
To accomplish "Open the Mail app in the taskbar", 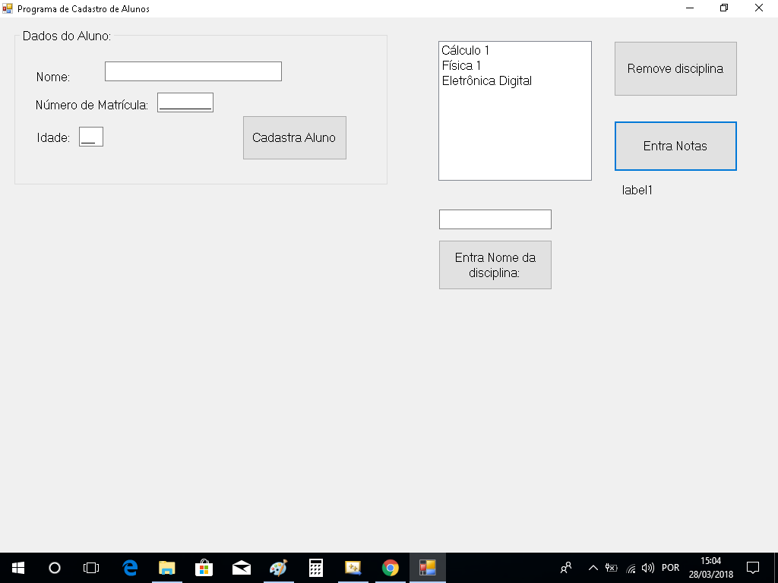I will pos(242,568).
